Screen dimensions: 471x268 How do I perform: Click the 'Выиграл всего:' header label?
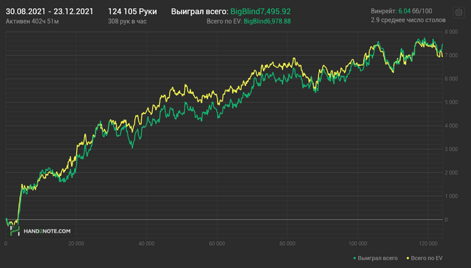(x=200, y=11)
